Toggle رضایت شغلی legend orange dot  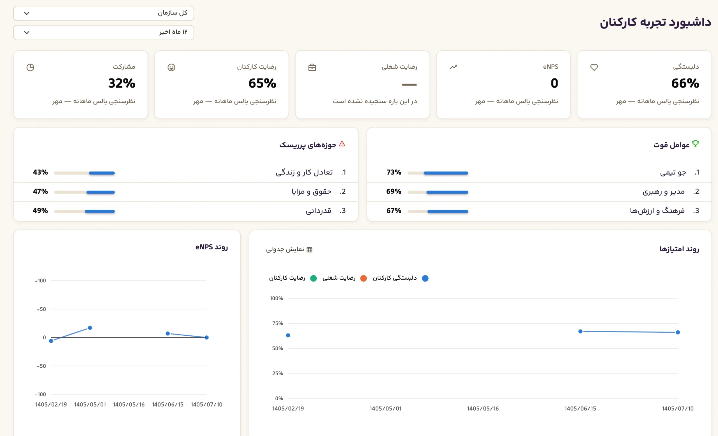pyautogui.click(x=363, y=278)
